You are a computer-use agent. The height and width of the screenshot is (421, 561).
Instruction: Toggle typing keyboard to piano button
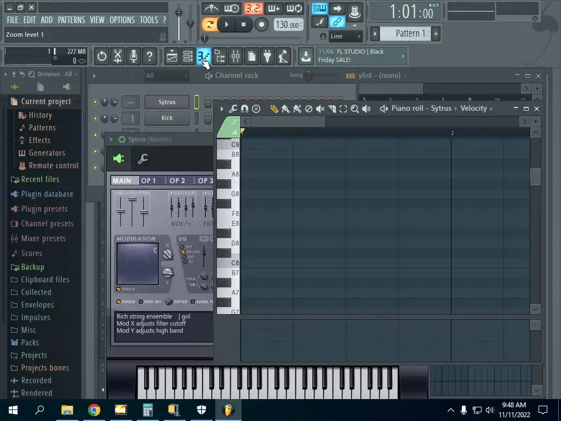319,8
